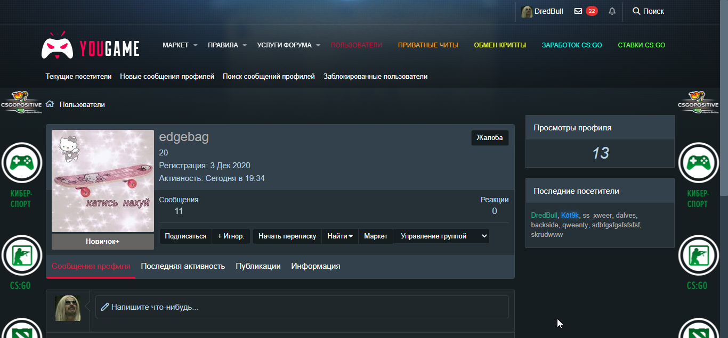728x338 pixels.
Task: Open the Правила navigation item
Action: (223, 45)
